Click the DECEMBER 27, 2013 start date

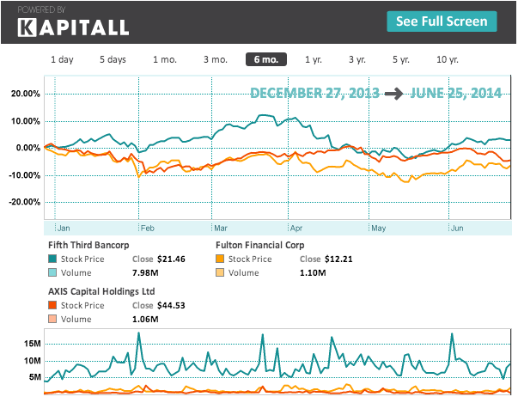point(314,93)
